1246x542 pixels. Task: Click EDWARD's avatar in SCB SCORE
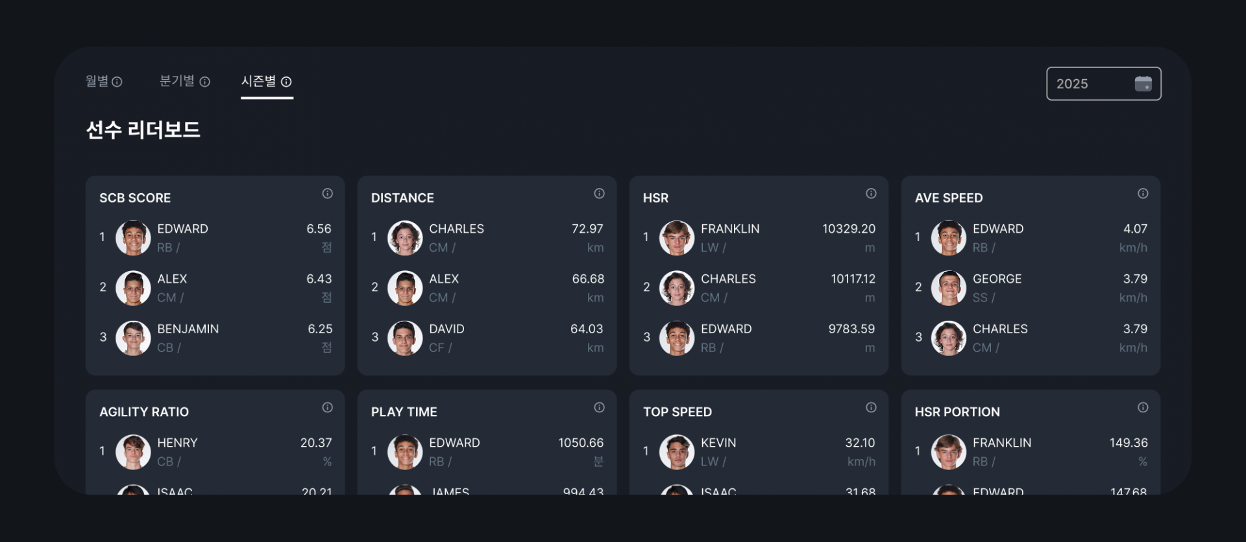[x=133, y=238]
